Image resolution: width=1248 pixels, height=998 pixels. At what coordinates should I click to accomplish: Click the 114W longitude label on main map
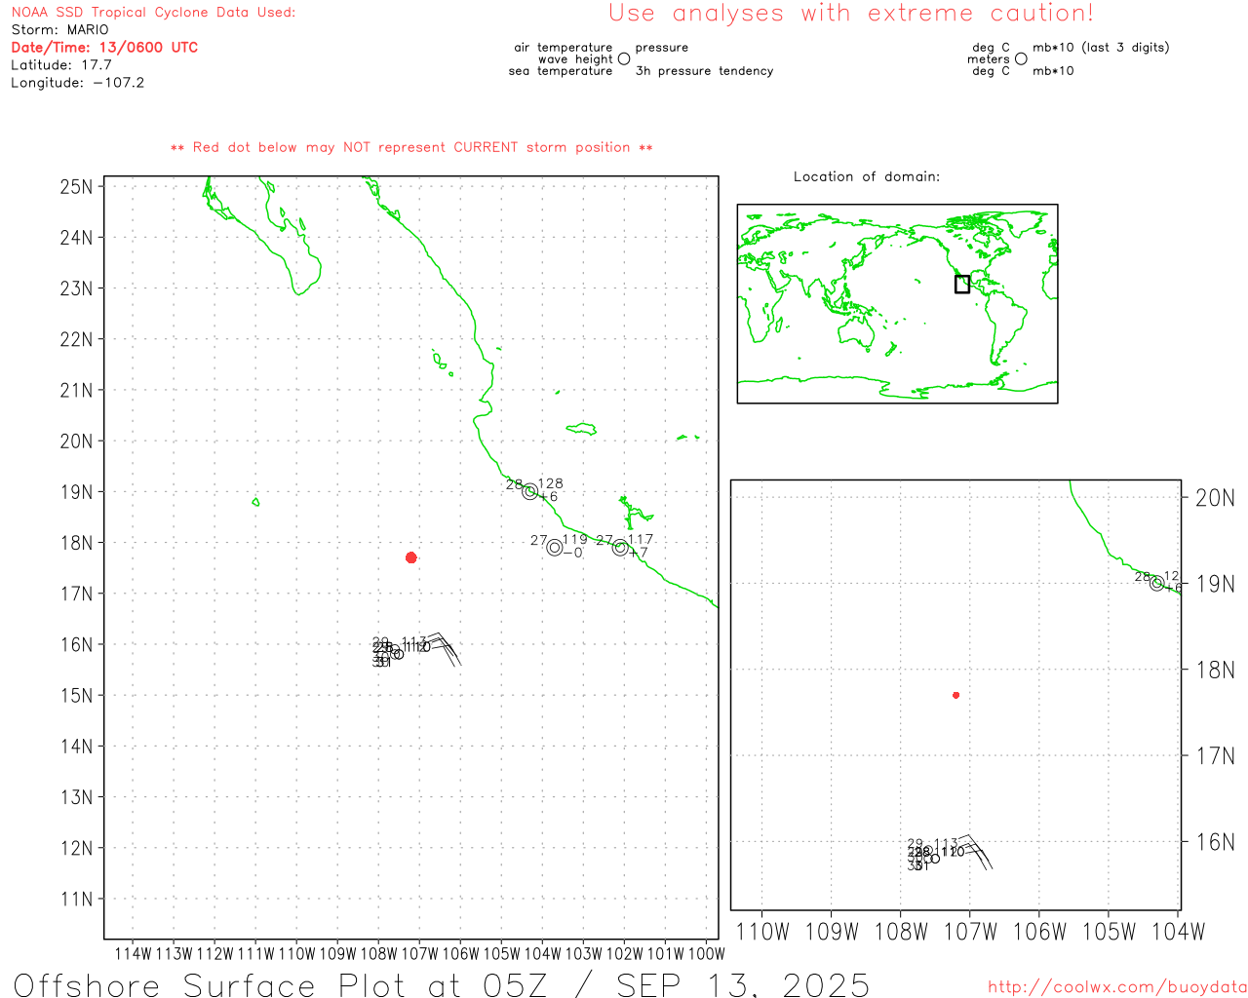click(x=134, y=953)
